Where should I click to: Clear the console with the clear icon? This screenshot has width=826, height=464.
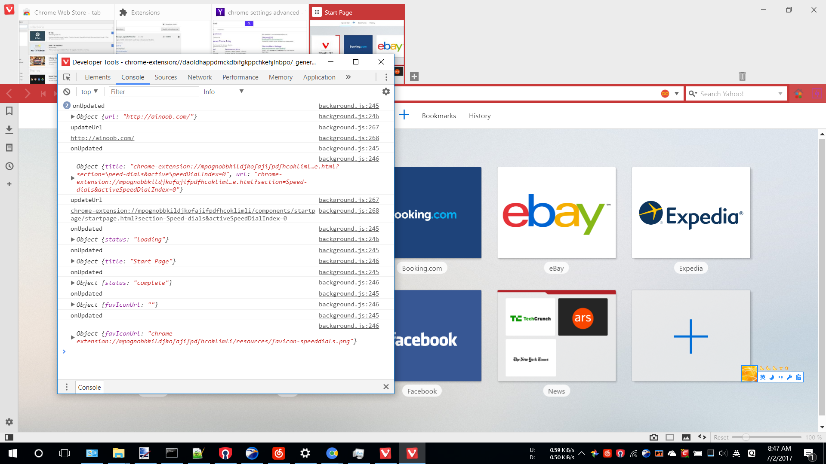click(x=67, y=92)
